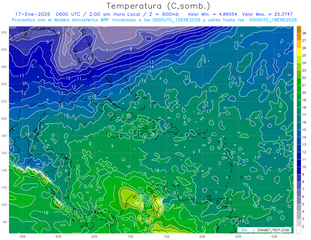Click the blue "Sis" text in credit box
The image size is (311, 240).
click(x=244, y=230)
